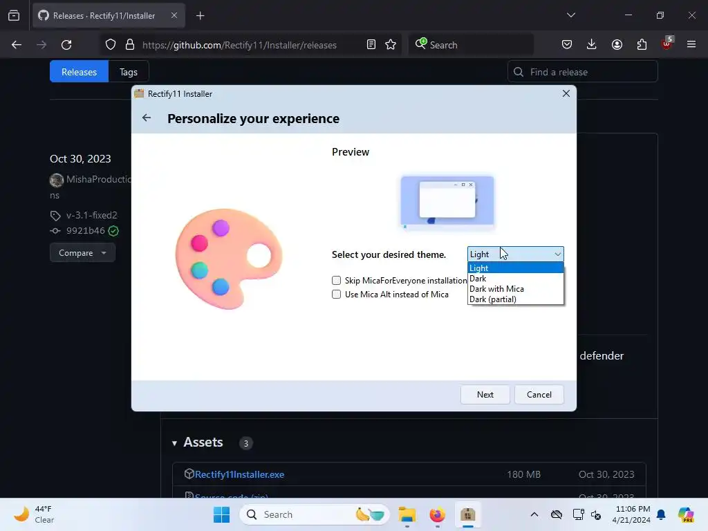Image resolution: width=708 pixels, height=531 pixels.
Task: View site info via padlock icon
Action: (x=130, y=45)
